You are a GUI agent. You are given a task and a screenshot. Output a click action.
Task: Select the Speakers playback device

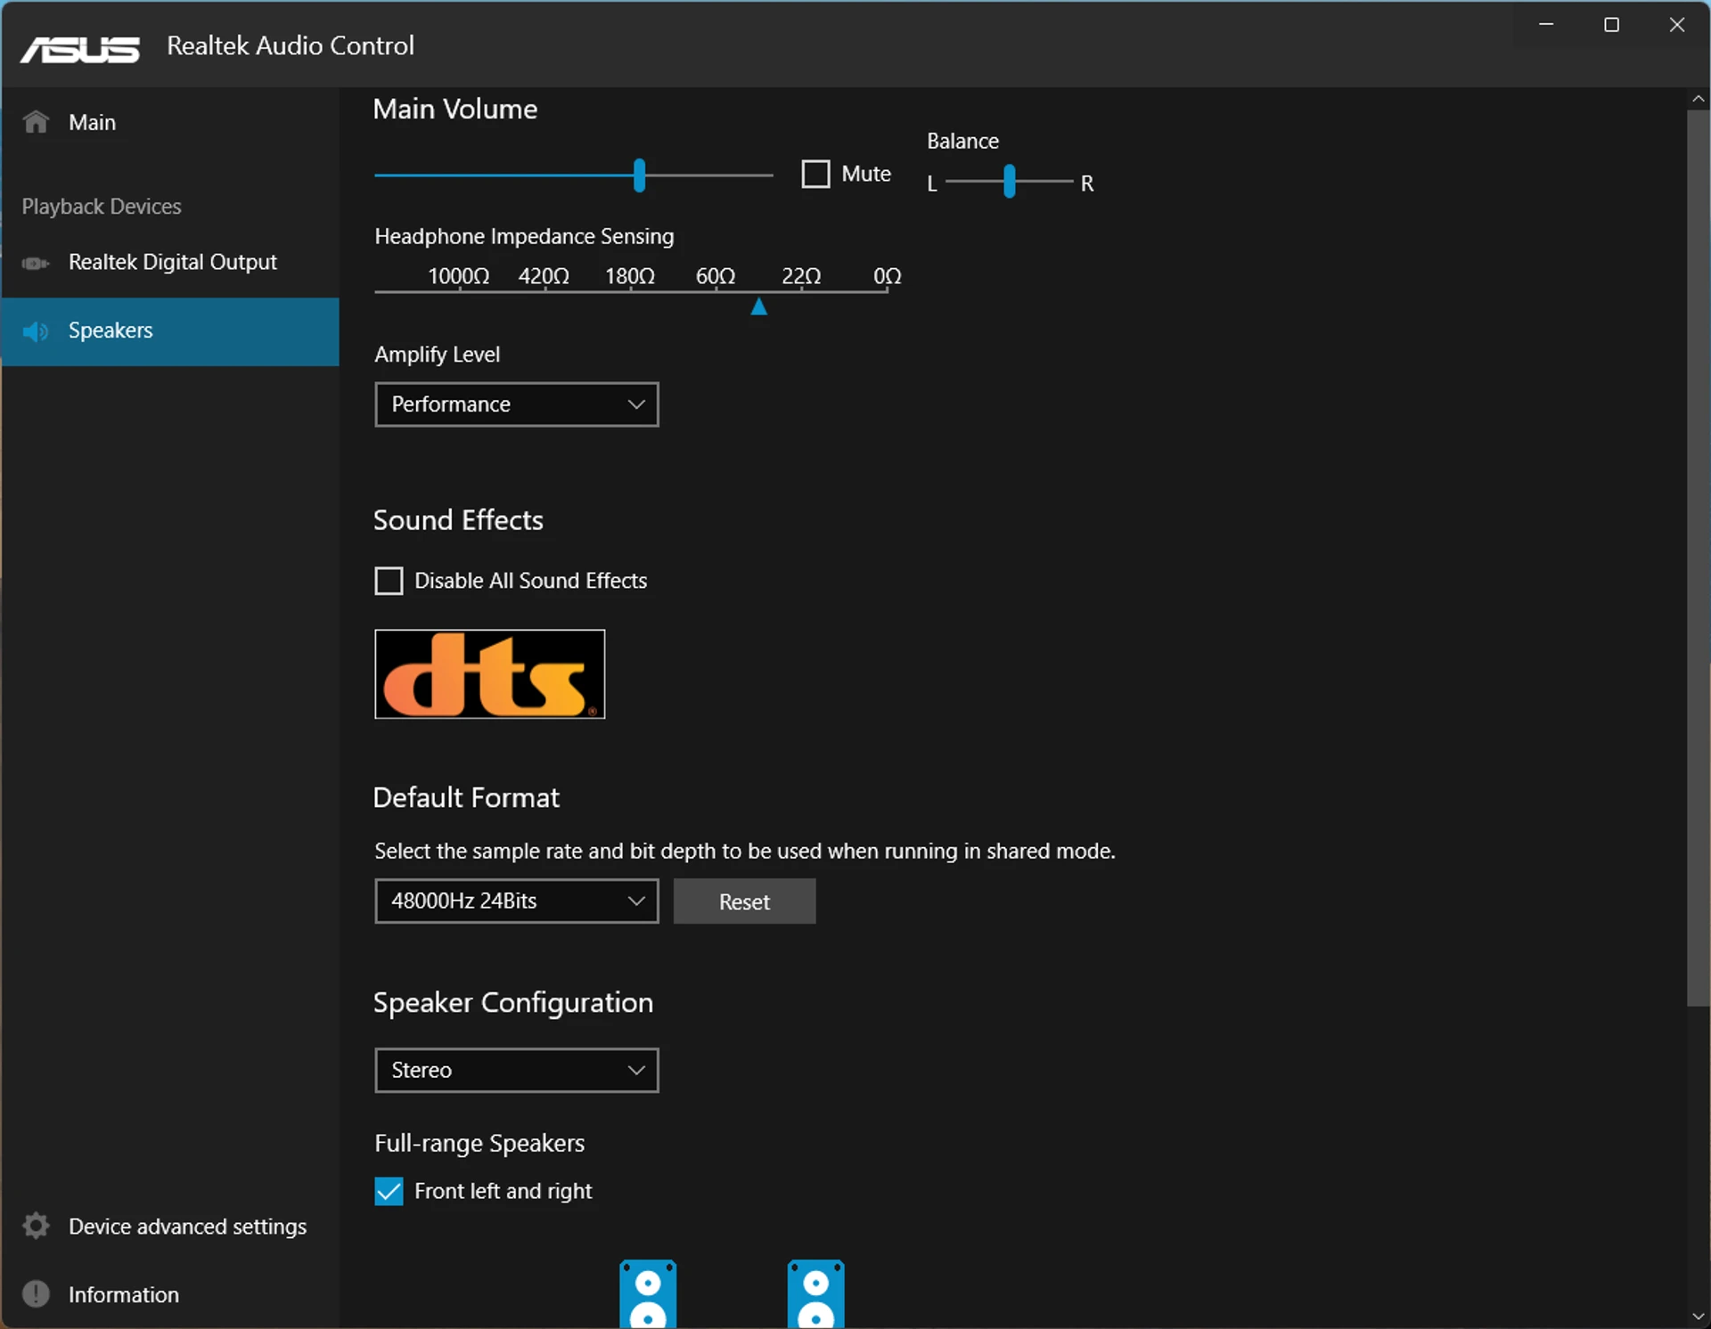170,331
